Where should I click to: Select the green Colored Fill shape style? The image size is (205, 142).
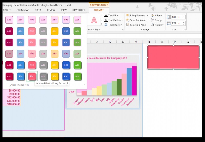pos(77,31)
